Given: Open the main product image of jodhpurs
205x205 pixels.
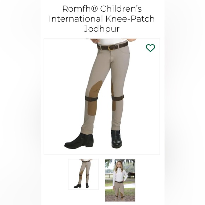Looking at the screenshot, I should click(102, 96).
